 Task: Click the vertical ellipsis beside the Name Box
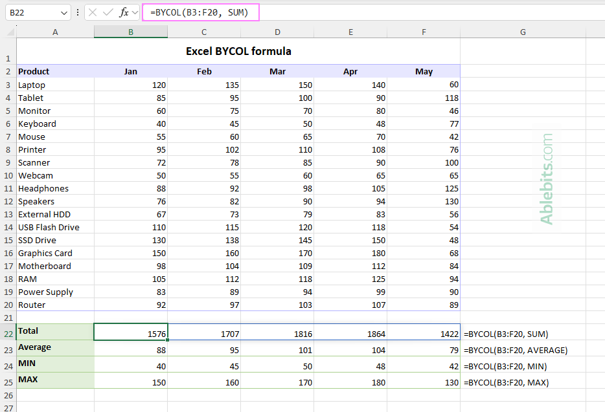click(x=78, y=12)
